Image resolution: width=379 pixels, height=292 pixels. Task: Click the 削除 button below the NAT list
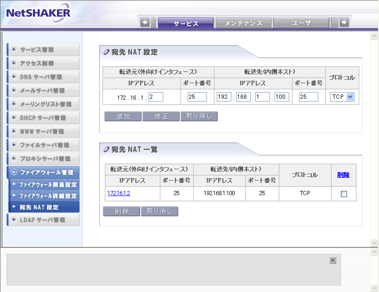121,212
